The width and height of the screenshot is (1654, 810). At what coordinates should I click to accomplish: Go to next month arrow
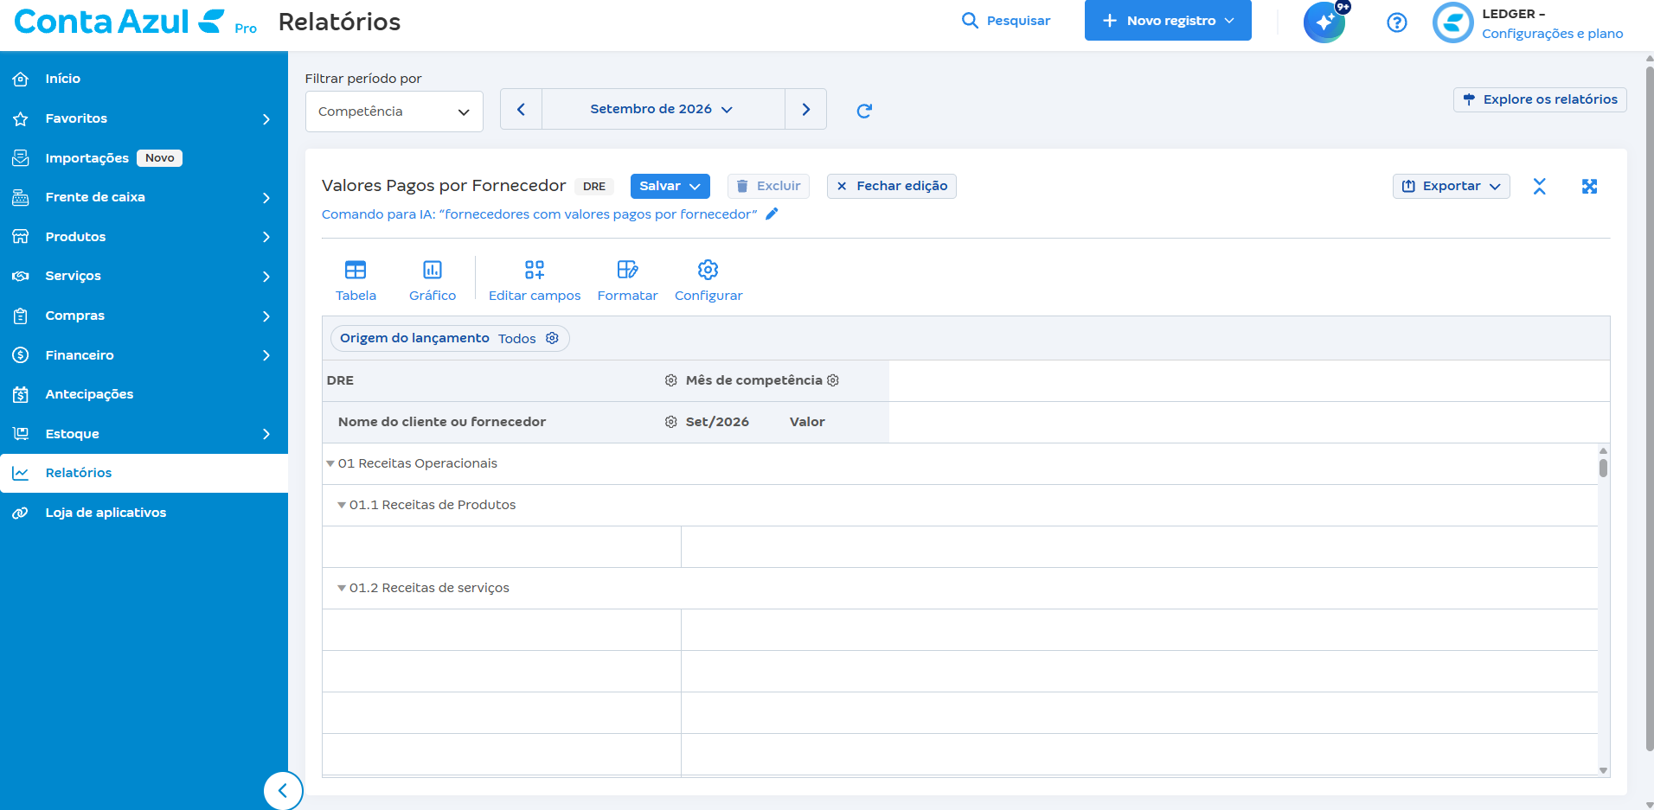(x=805, y=109)
